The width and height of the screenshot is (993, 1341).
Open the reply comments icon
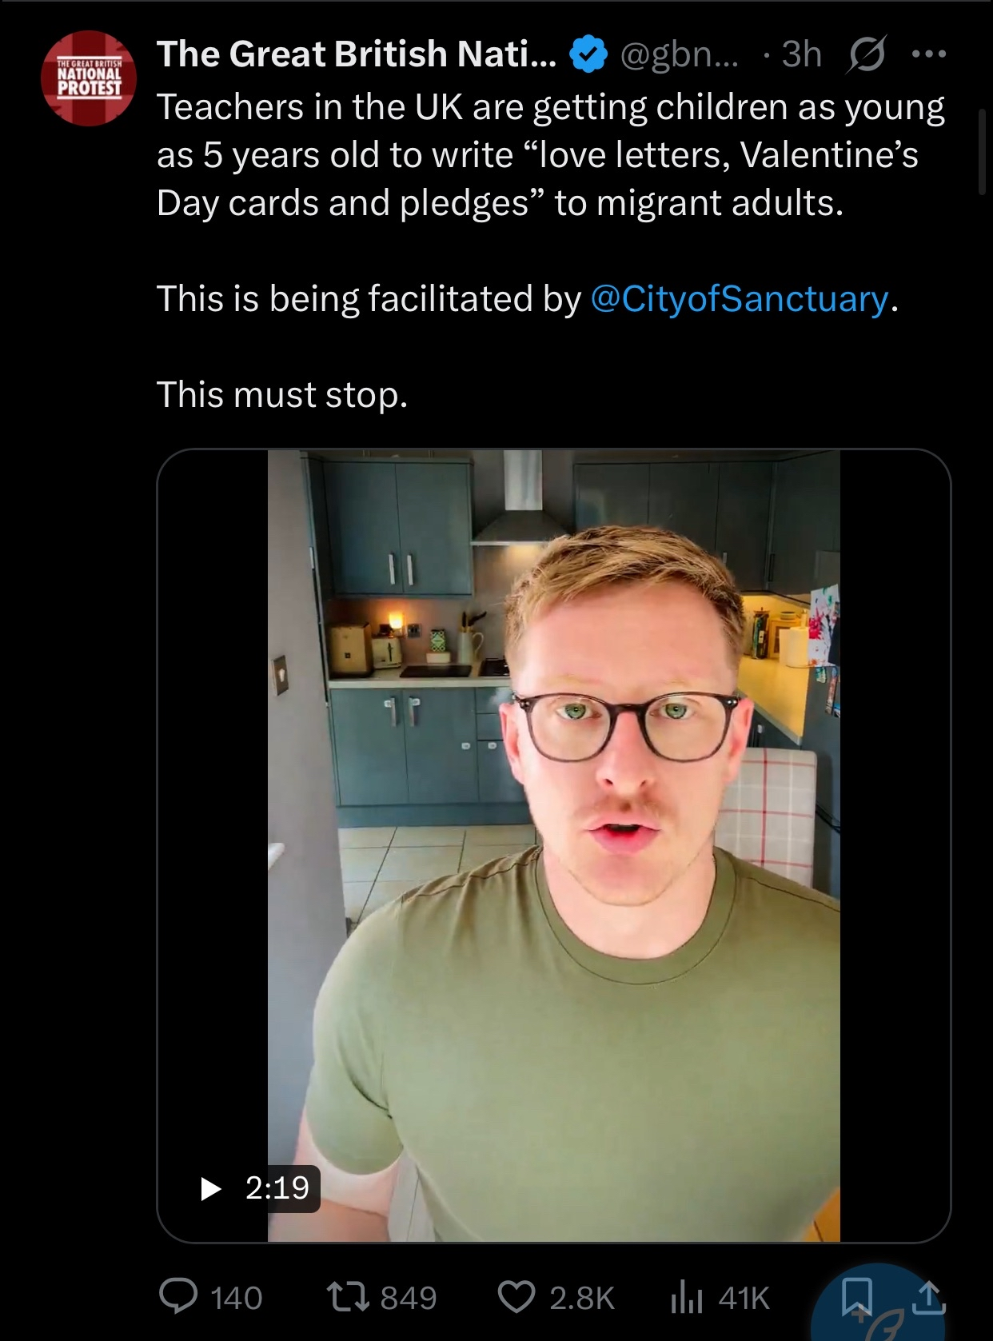click(178, 1297)
